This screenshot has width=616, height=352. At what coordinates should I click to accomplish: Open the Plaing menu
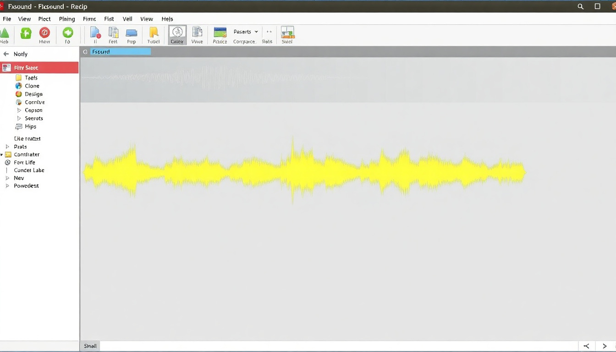(67, 19)
